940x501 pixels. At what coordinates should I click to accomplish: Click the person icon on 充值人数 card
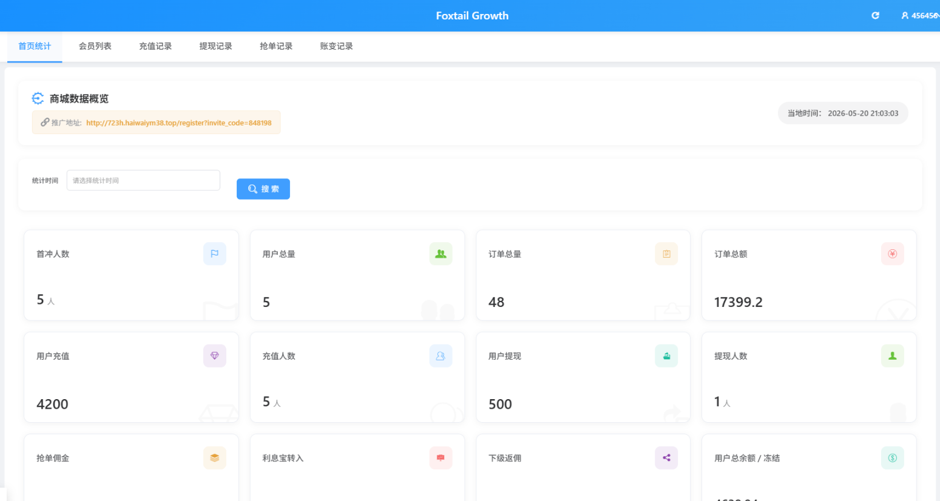441,356
